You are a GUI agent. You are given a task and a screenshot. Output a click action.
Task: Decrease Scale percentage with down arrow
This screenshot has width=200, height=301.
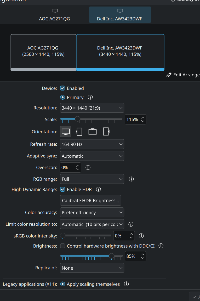142,121
